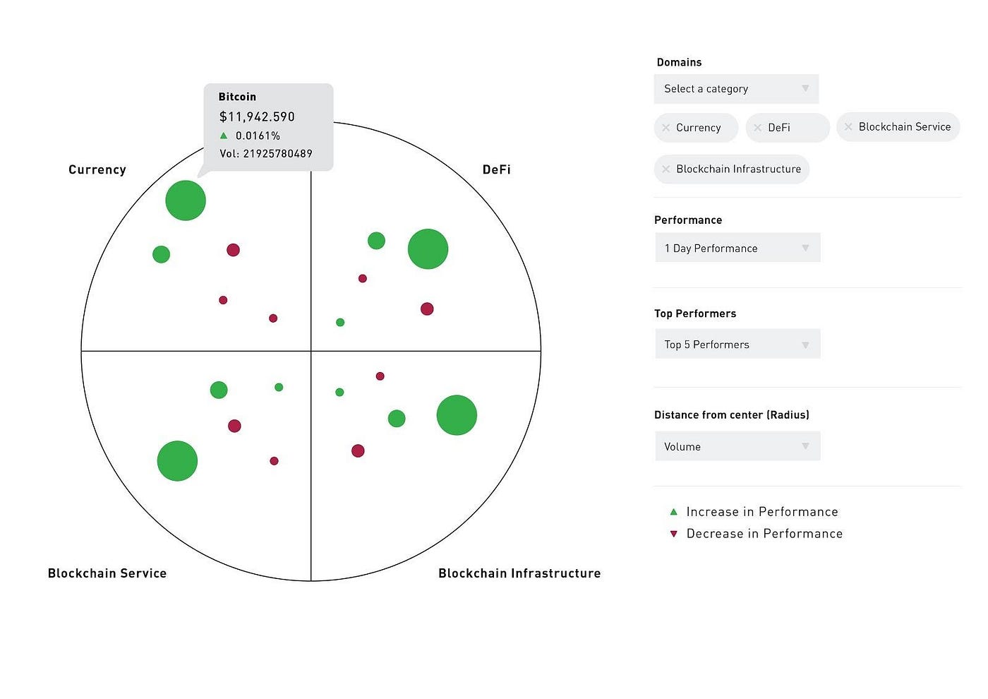This screenshot has height=699, width=988.
Task: Remove the Currency filter chip
Action: click(667, 128)
